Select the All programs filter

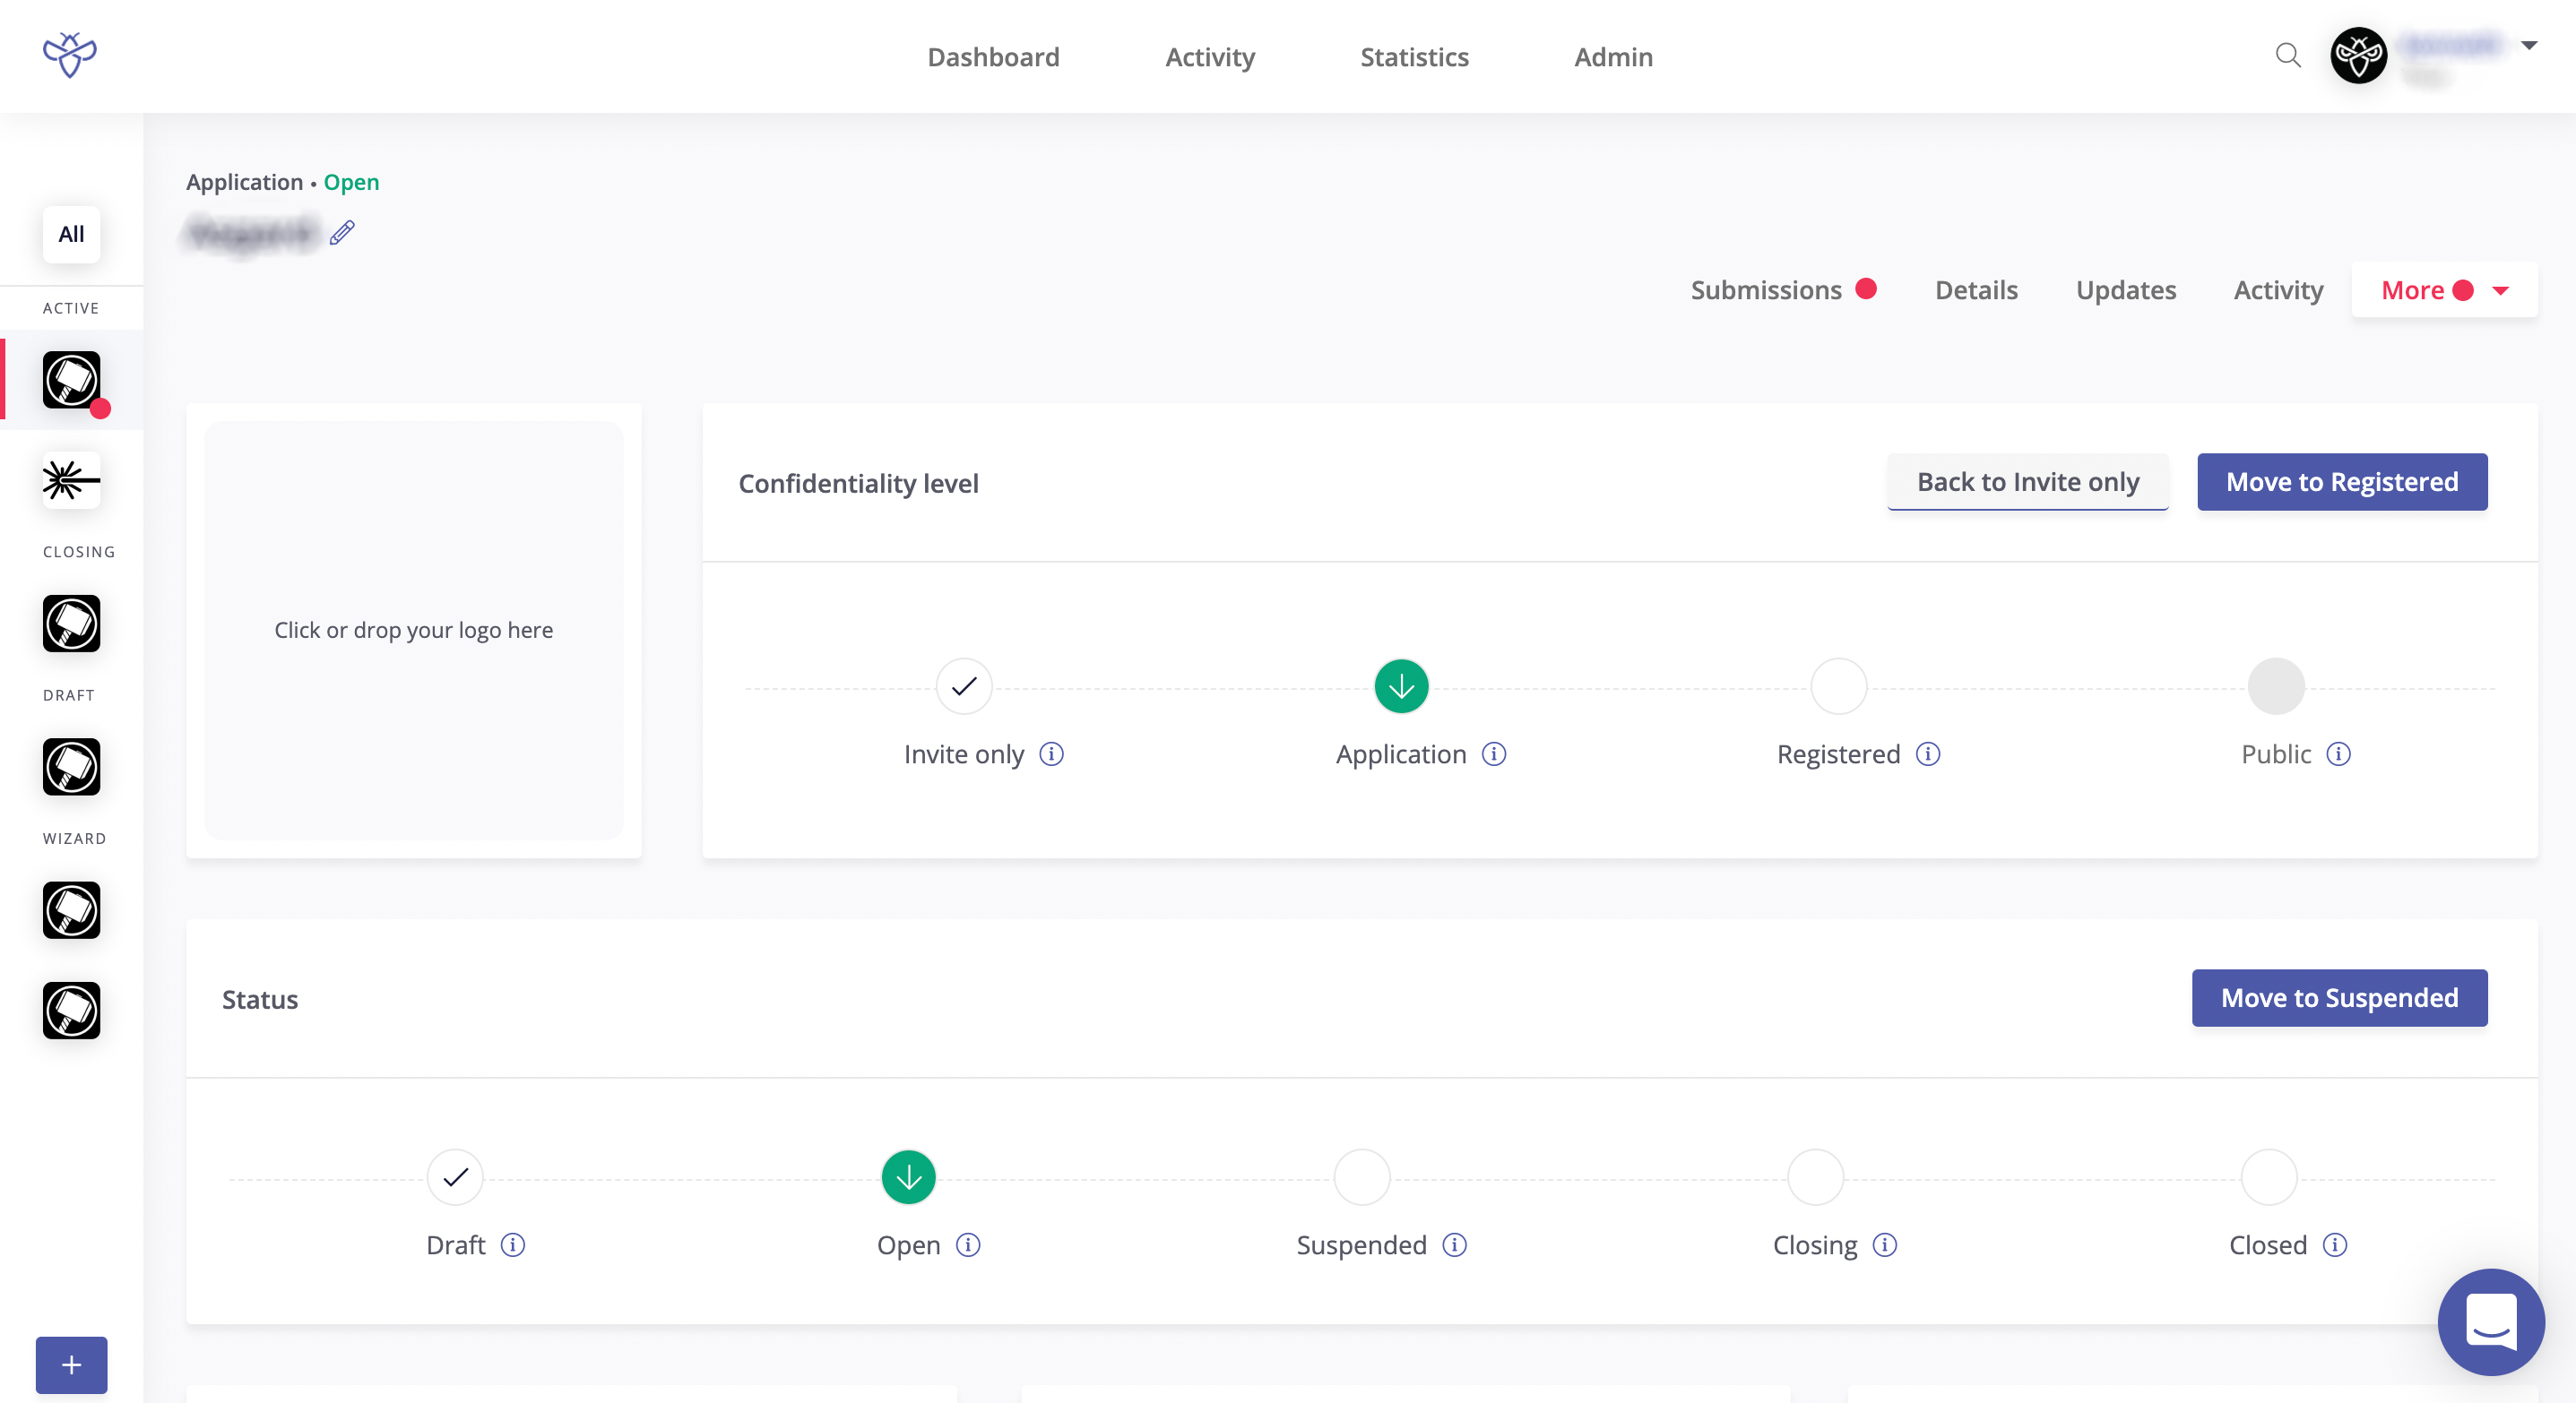(71, 234)
